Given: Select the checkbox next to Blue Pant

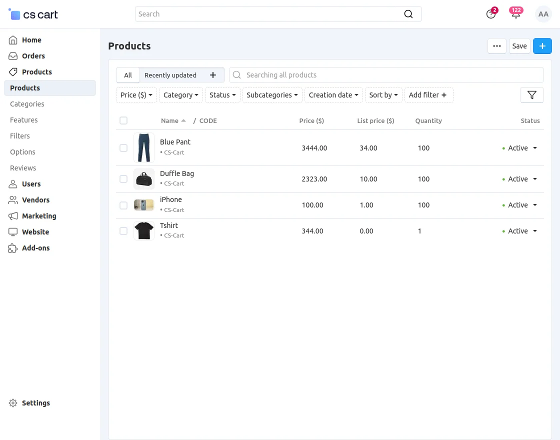Looking at the screenshot, I should [x=123, y=147].
